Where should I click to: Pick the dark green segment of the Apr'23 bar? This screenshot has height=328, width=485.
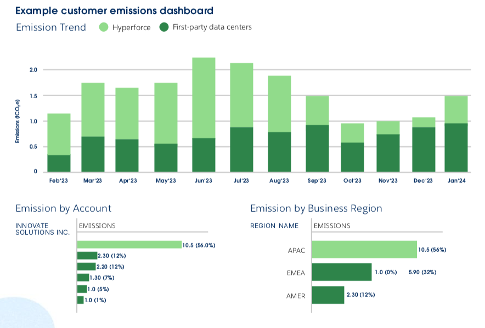coord(127,156)
